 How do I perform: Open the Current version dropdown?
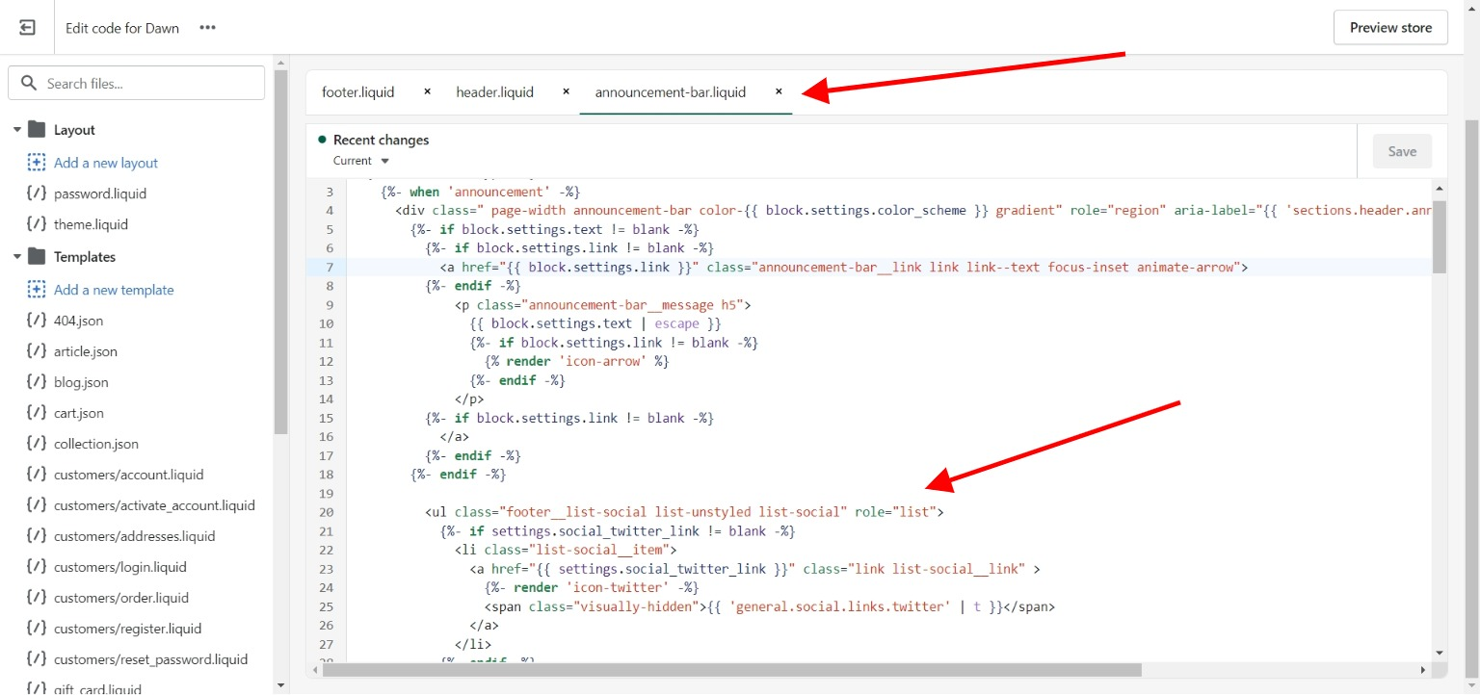coord(361,161)
